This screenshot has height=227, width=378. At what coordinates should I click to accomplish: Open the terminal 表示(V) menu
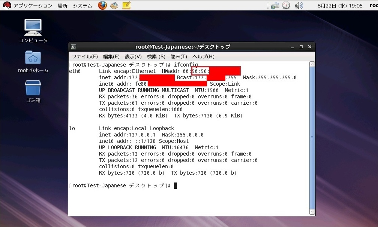[133, 56]
